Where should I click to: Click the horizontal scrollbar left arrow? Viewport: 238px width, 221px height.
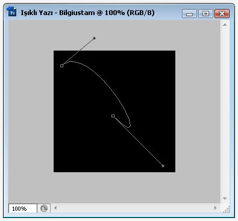pos(55,208)
